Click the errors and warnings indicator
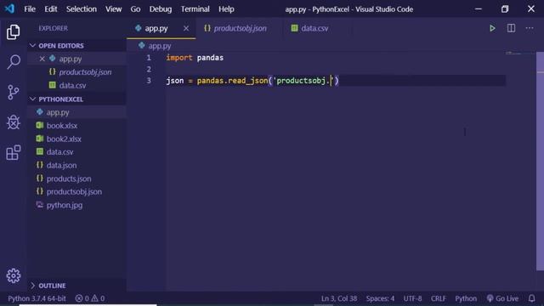 click(x=90, y=298)
